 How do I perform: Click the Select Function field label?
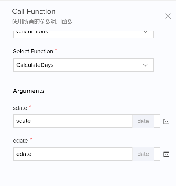pos(33,51)
